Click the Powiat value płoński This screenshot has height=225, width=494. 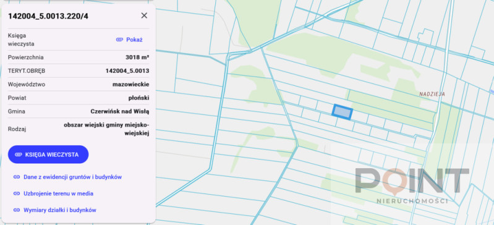pos(138,98)
